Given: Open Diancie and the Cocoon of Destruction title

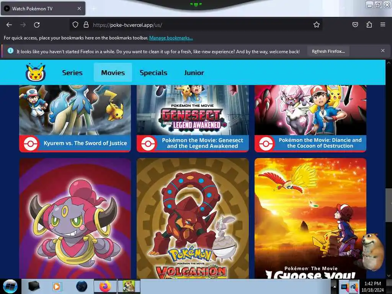Looking at the screenshot, I should pyautogui.click(x=320, y=143).
